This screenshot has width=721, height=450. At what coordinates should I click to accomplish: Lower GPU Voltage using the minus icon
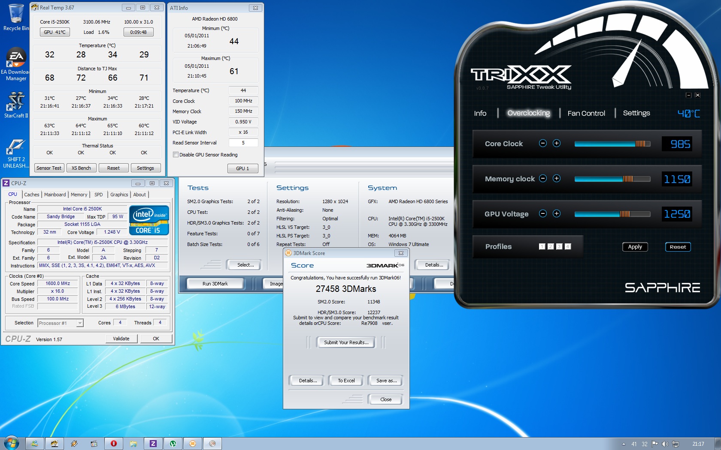pyautogui.click(x=543, y=213)
